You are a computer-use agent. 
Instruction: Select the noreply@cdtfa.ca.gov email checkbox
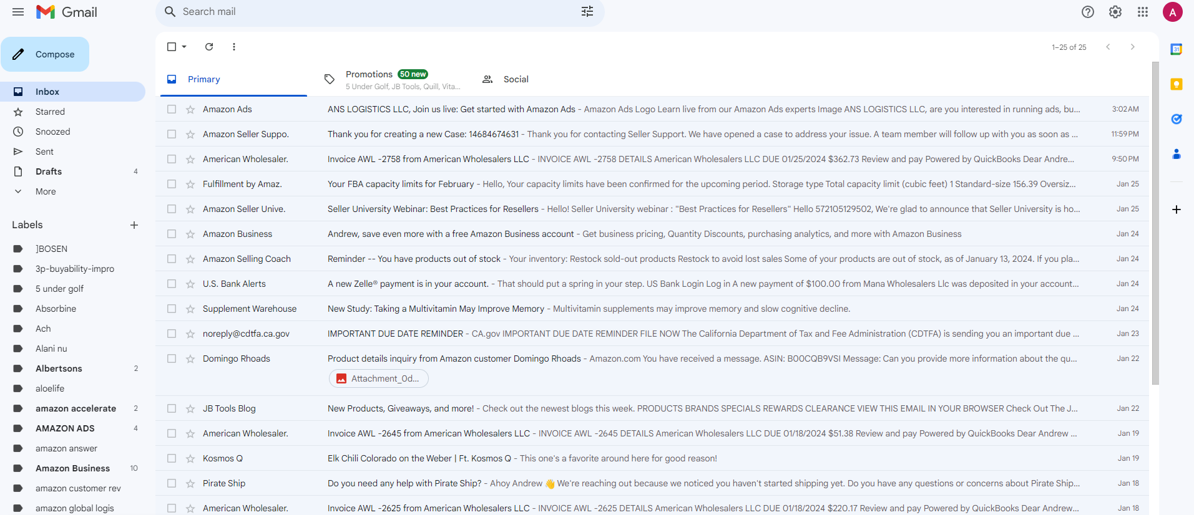click(172, 334)
